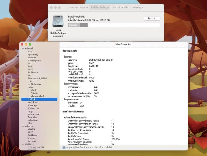Viewport: 207px width, 156px height.
Task: Open เสียง in the sidebar
Action: pos(30,123)
